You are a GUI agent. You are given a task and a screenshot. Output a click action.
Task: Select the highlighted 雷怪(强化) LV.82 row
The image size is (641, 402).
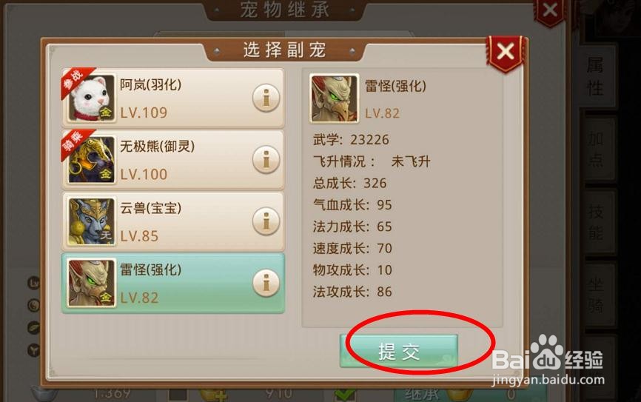pos(173,283)
